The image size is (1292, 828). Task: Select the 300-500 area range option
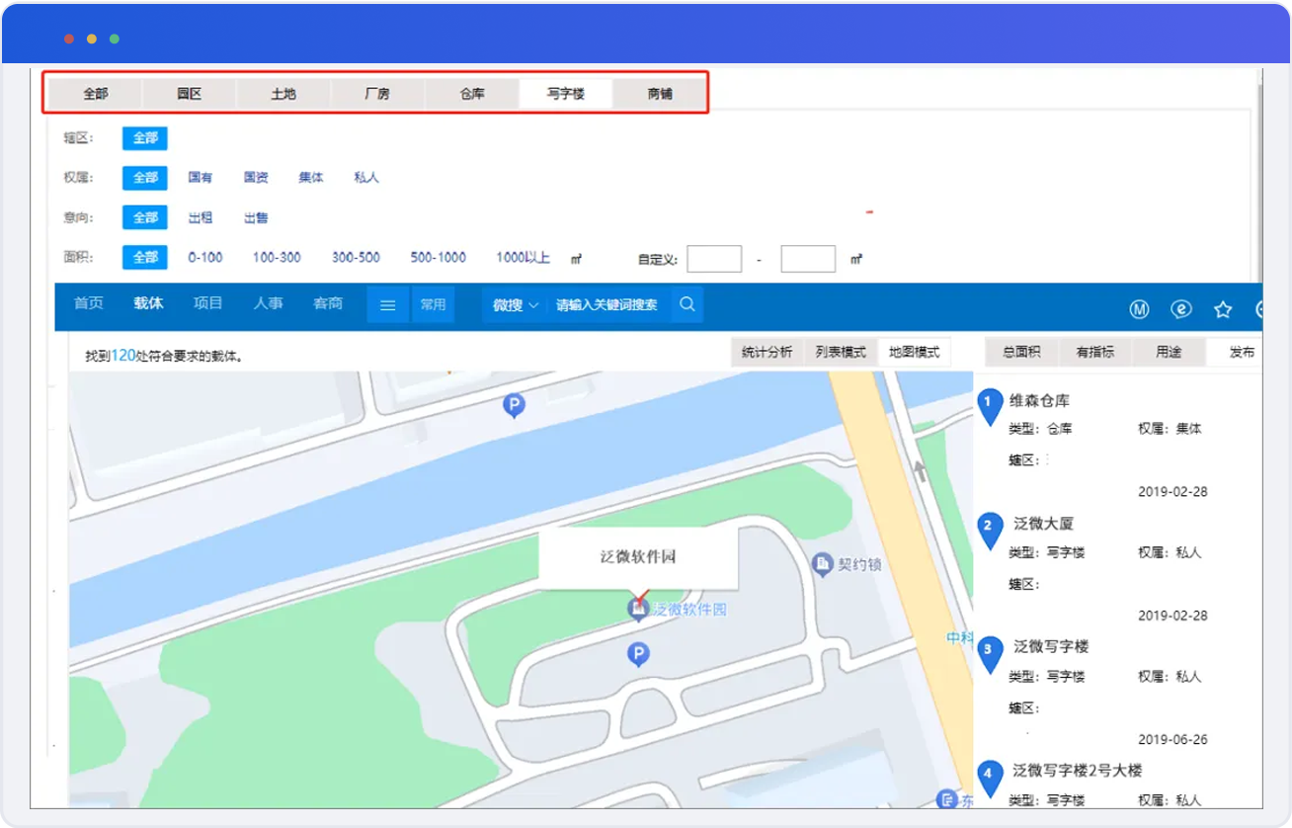pos(356,257)
